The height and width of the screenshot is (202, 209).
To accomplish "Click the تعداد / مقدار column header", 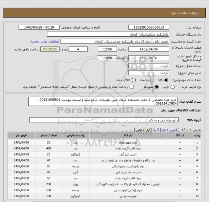I will click(x=49, y=136).
